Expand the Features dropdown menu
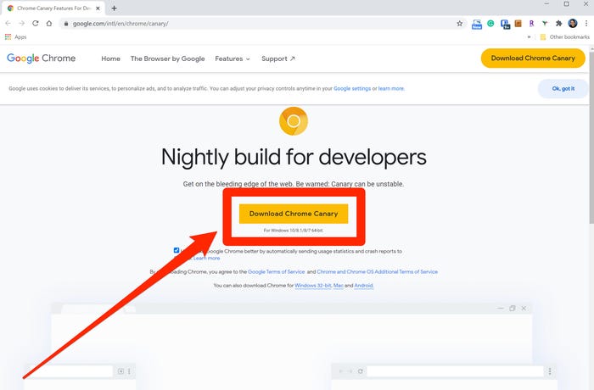 [233, 58]
